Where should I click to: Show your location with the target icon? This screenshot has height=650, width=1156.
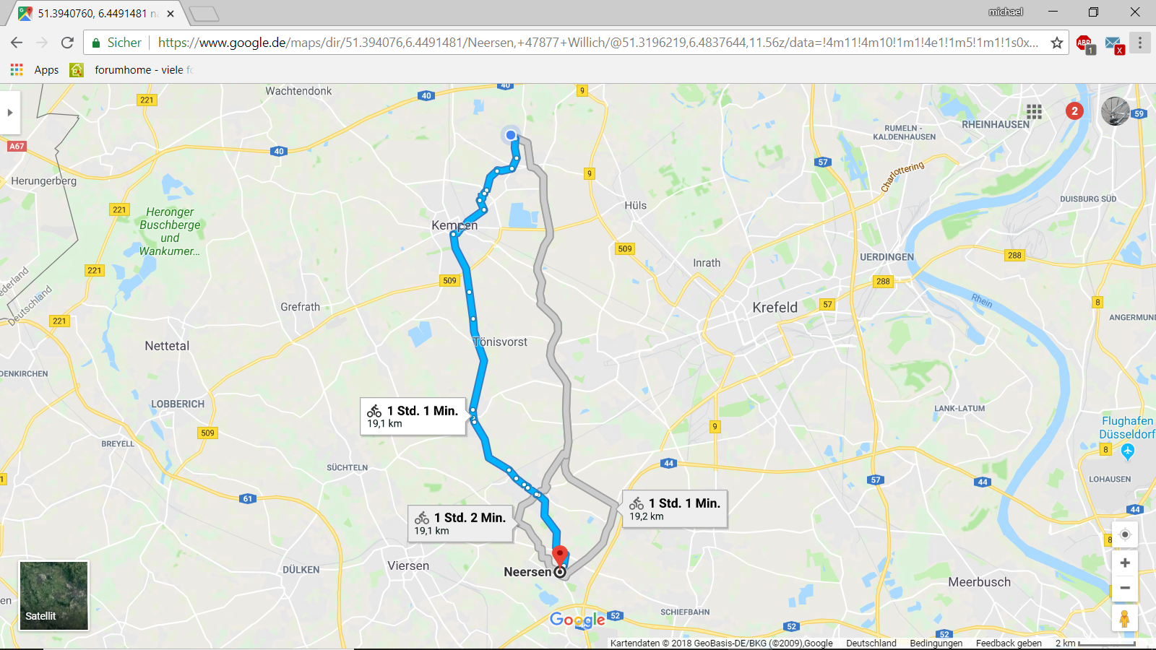click(x=1125, y=534)
